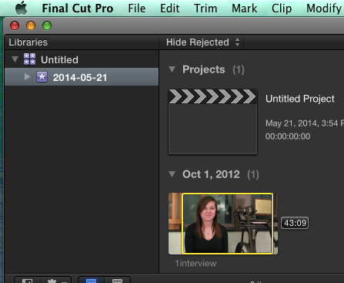Open the File menu

137,8
